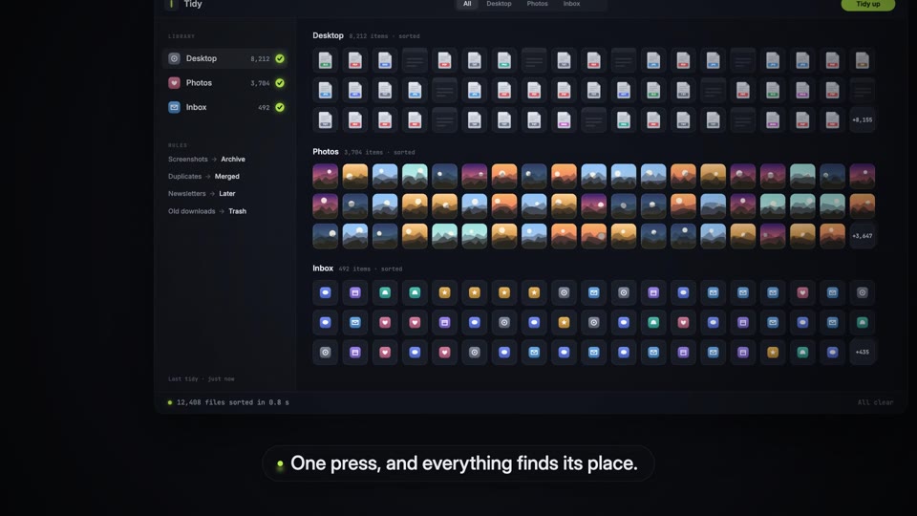Open the first photo thumbnail in Photos grid
The image size is (917, 516).
[325, 176]
